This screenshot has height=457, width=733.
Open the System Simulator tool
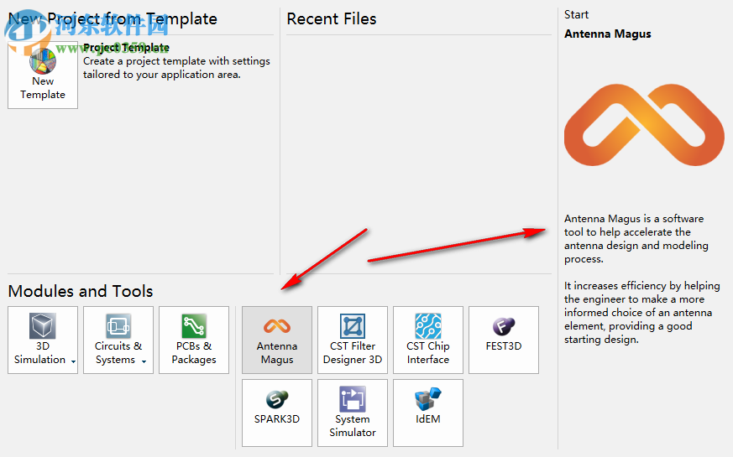click(353, 413)
